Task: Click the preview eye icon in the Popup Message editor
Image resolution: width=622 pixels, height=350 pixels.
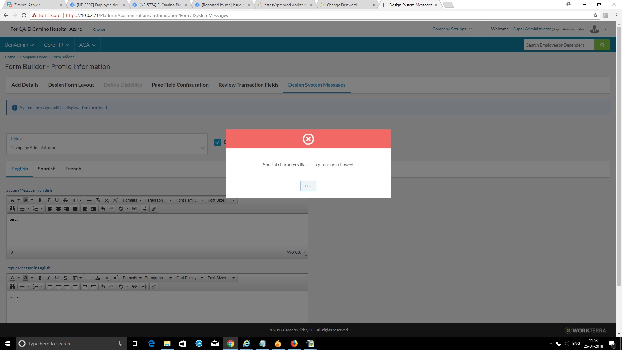Action: [134, 286]
